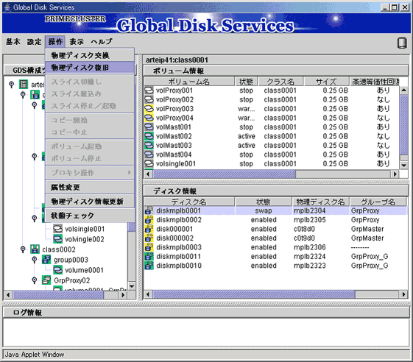Click the volProxy004 volume icon
Viewport: 413px width, 362px height.
click(149, 118)
